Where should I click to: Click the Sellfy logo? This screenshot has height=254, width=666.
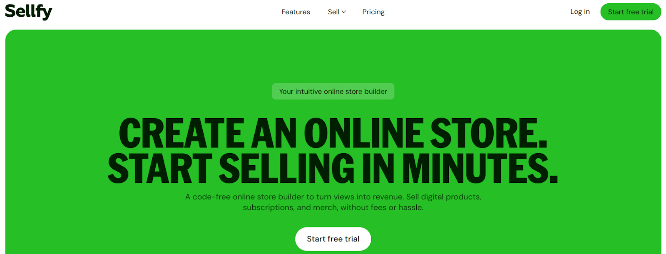(x=28, y=12)
